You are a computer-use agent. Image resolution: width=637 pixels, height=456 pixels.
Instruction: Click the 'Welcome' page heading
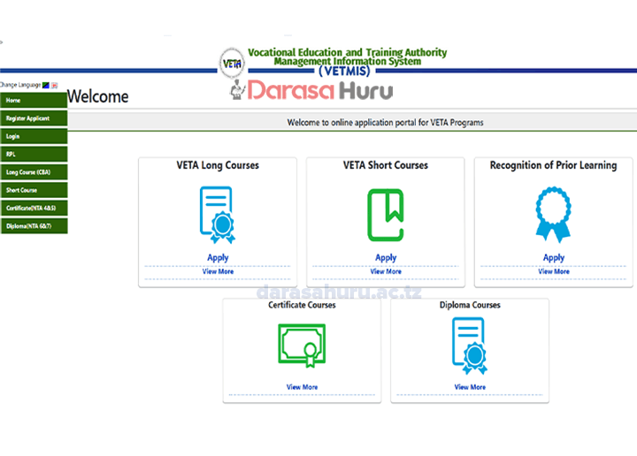click(98, 96)
